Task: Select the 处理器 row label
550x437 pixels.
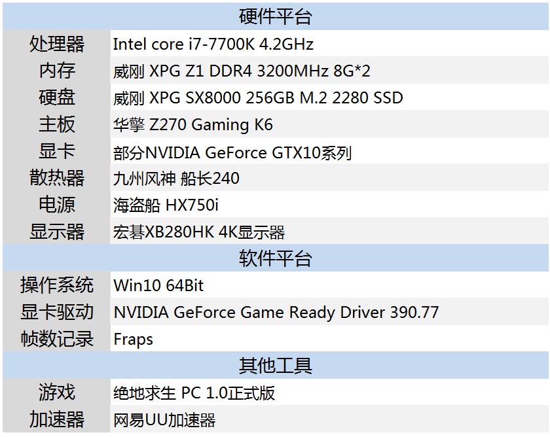Action: [x=57, y=44]
